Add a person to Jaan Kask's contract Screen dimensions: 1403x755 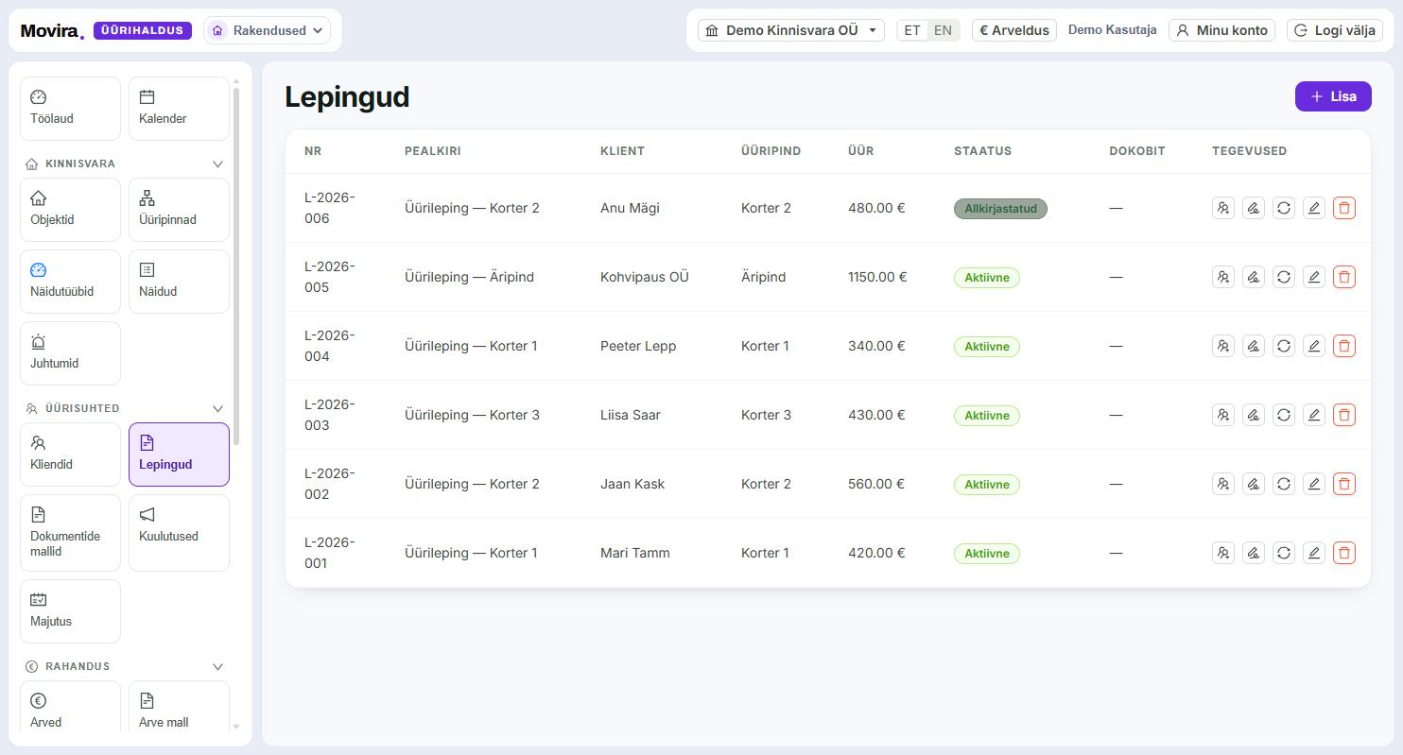tap(1223, 484)
